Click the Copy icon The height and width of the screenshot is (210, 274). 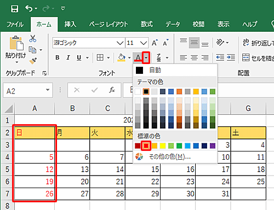coord(32,50)
